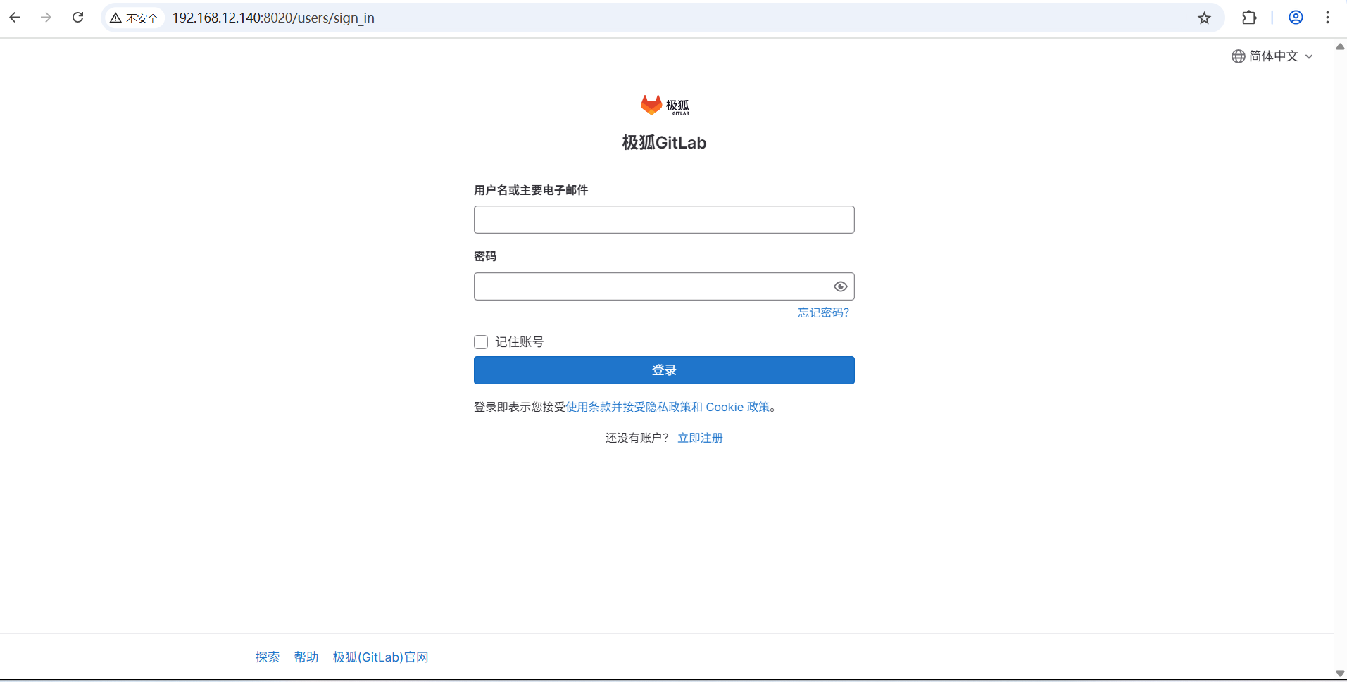Screen dimensions: 1347x682
Task: Follow the 立即注册 sign-up link
Action: point(700,438)
